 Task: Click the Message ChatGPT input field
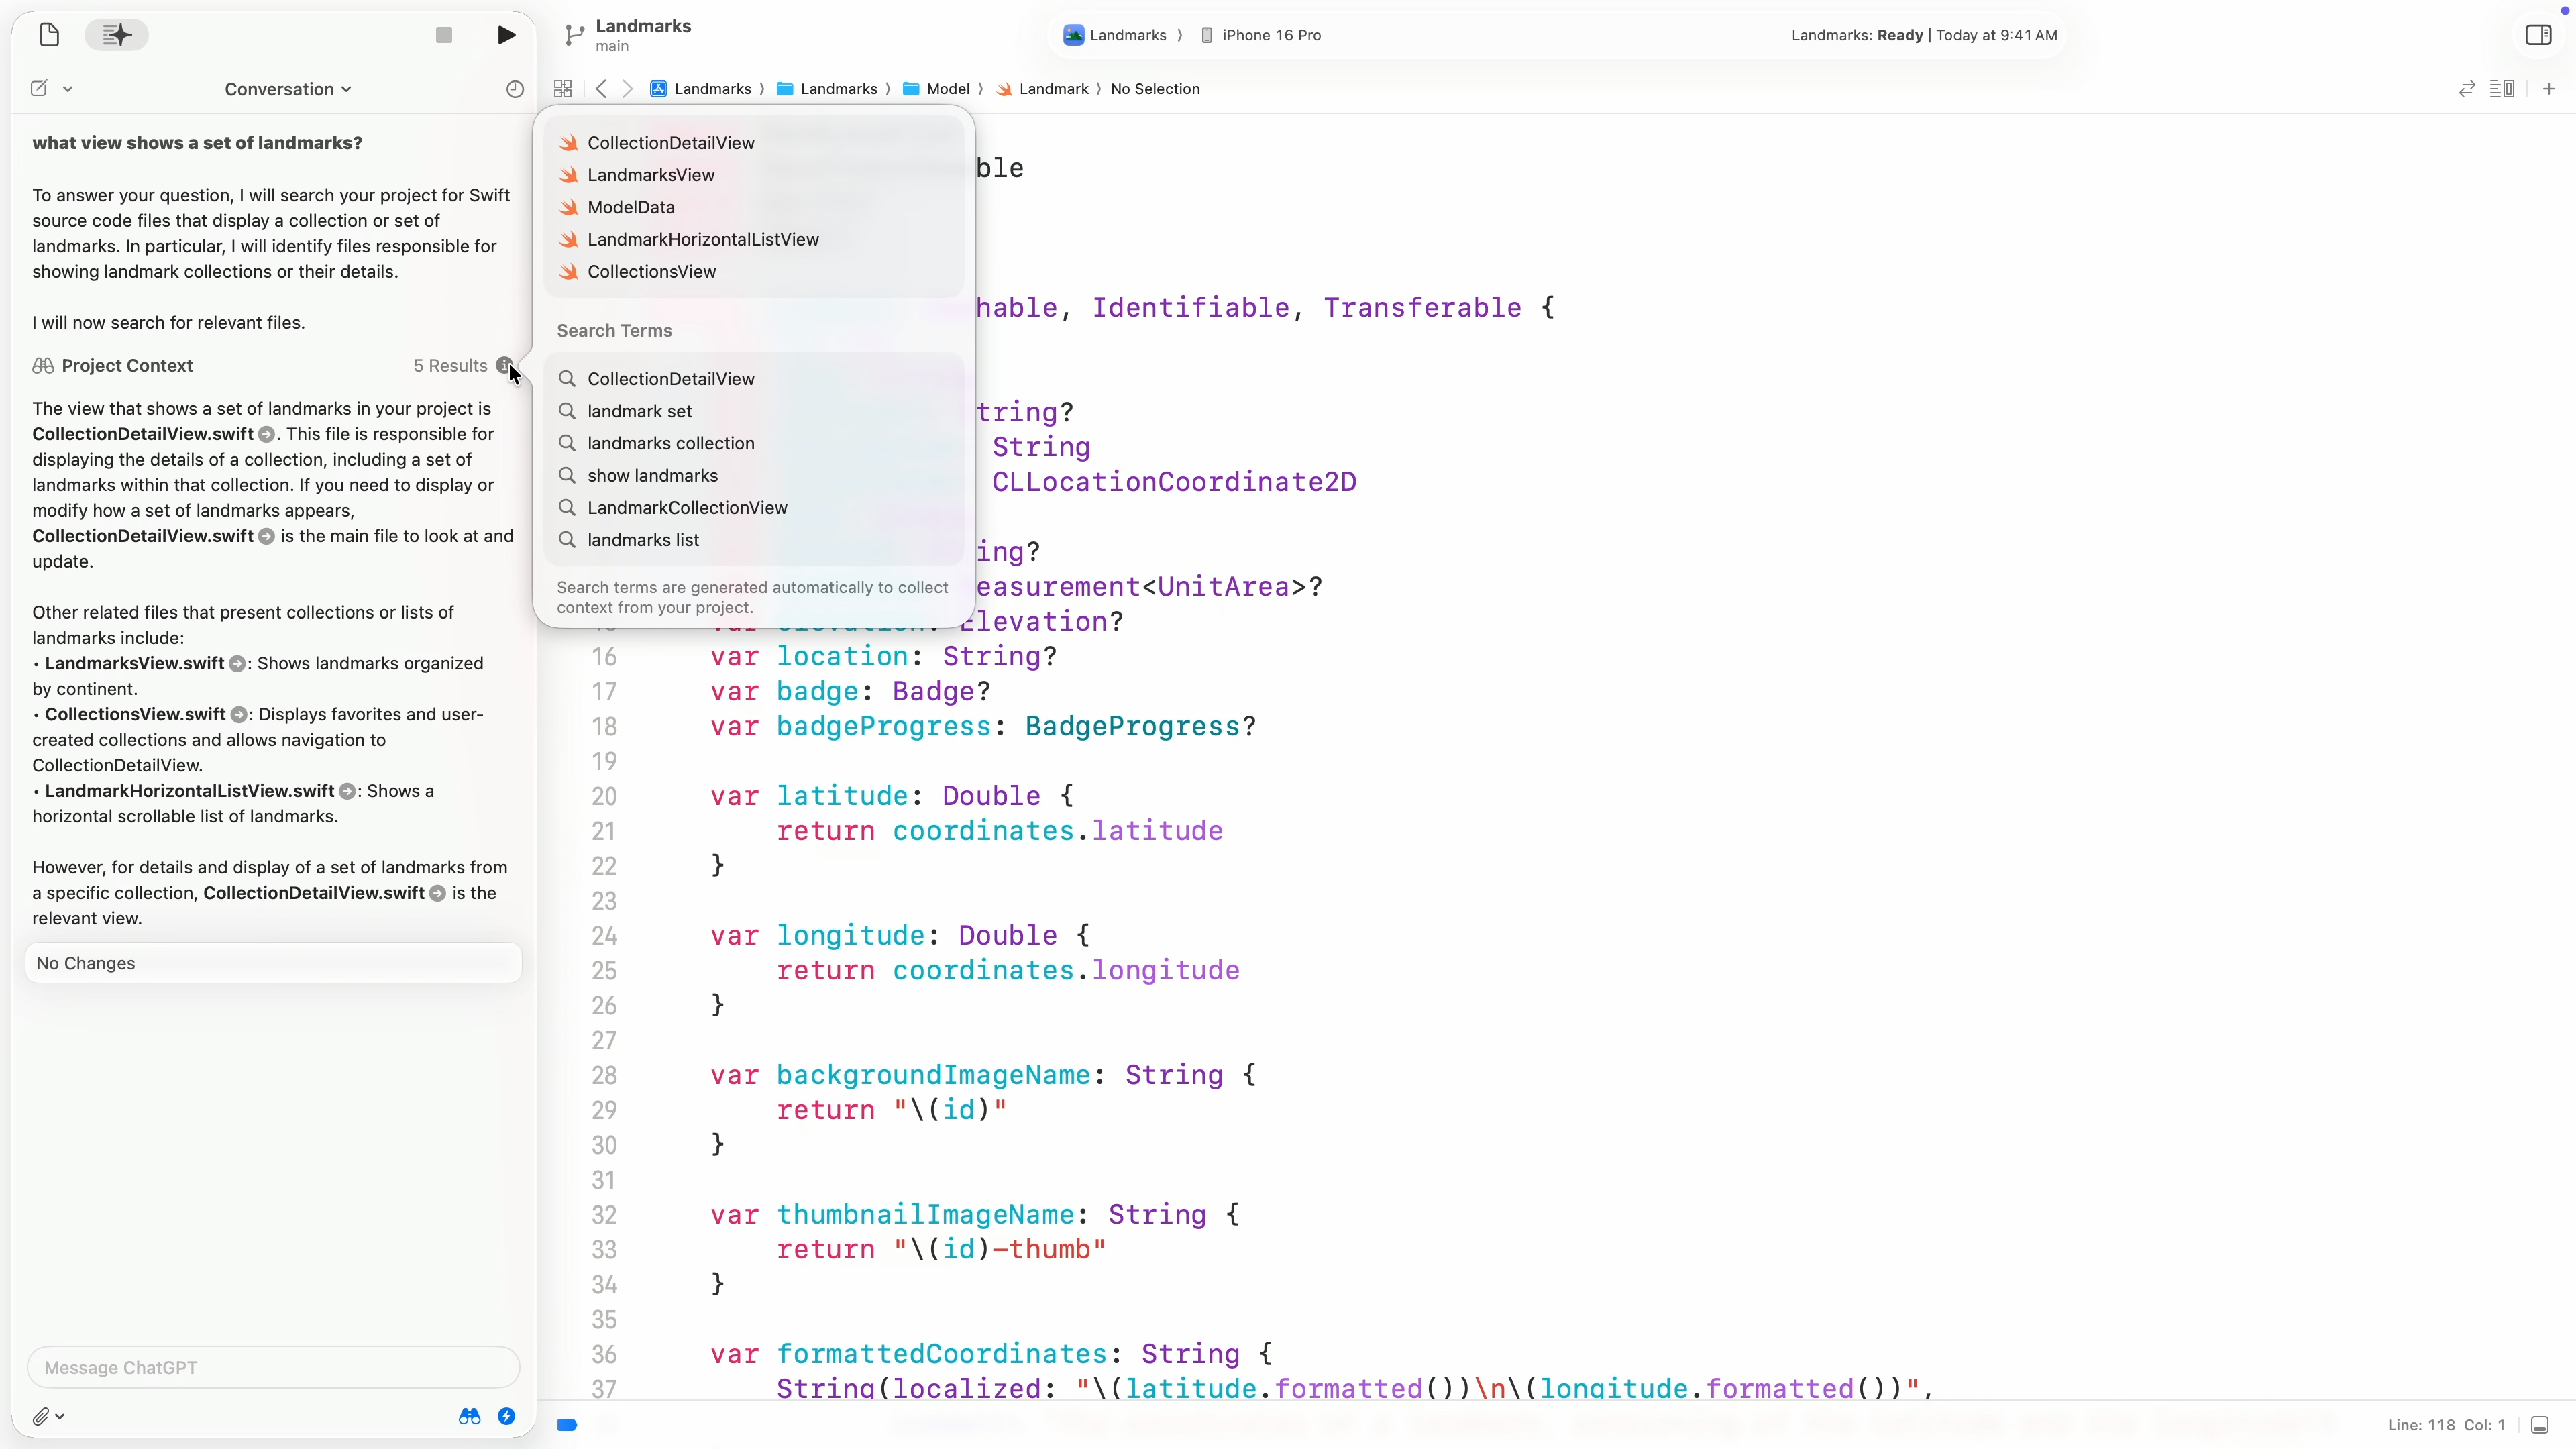[x=273, y=1367]
